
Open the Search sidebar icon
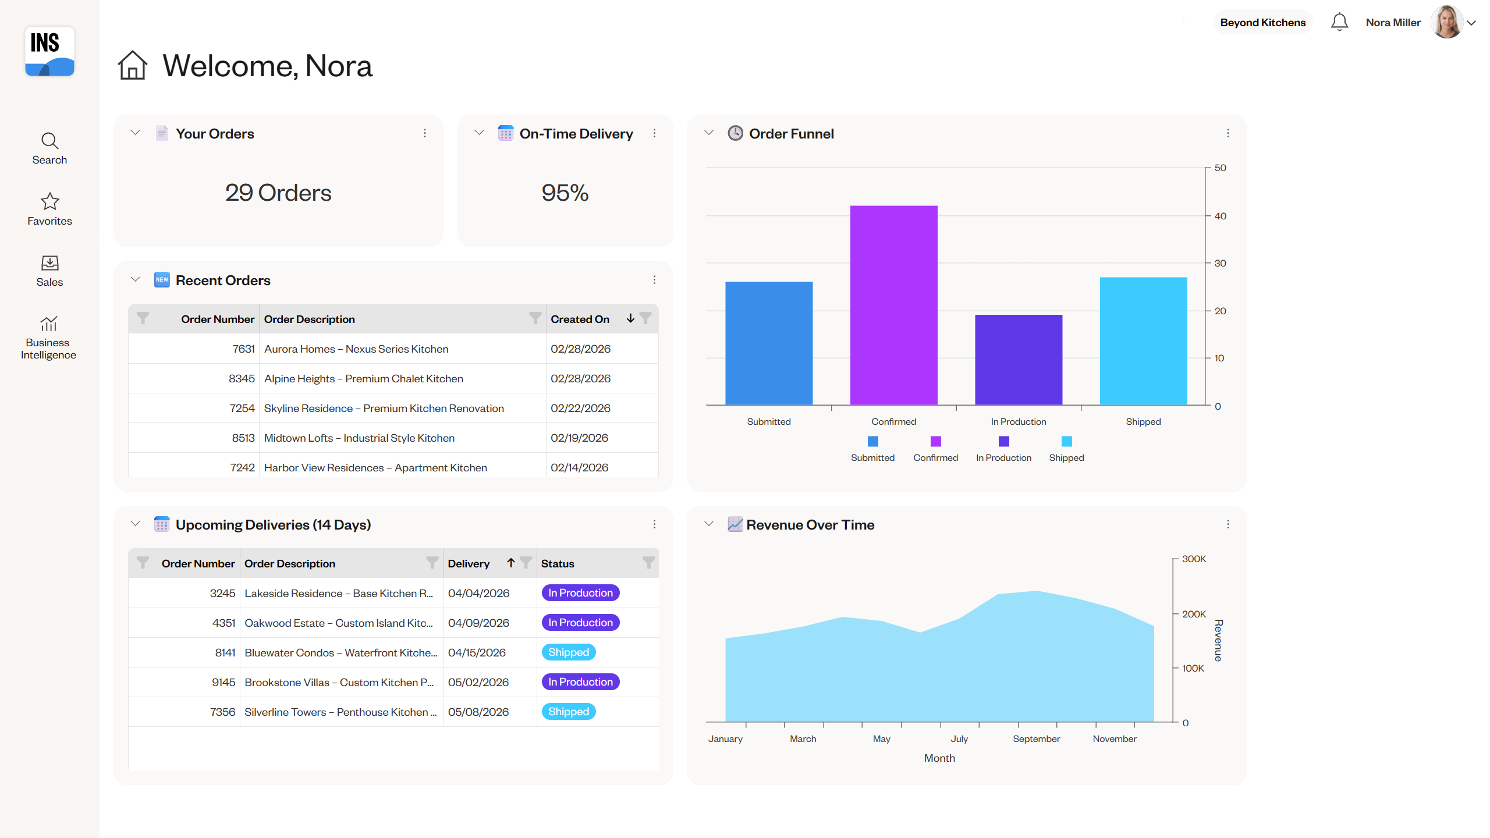49,141
